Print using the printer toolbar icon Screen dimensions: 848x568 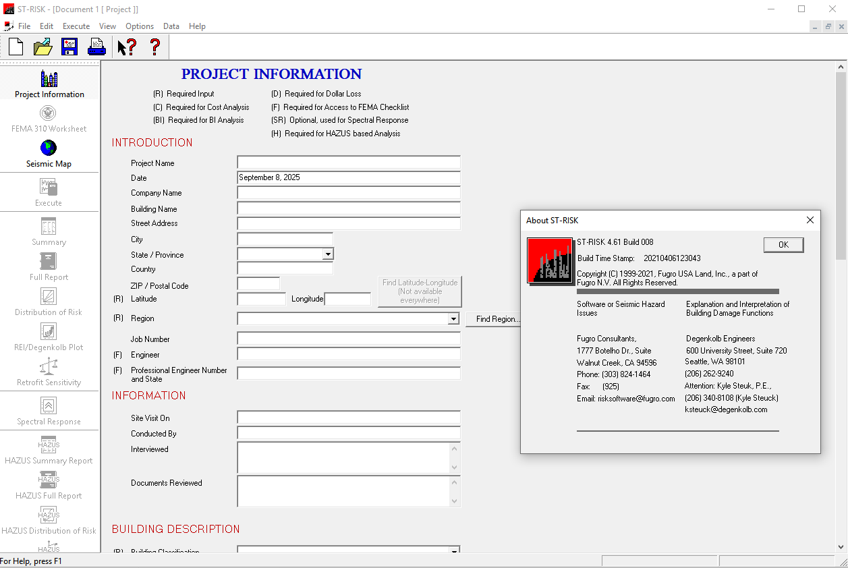96,47
